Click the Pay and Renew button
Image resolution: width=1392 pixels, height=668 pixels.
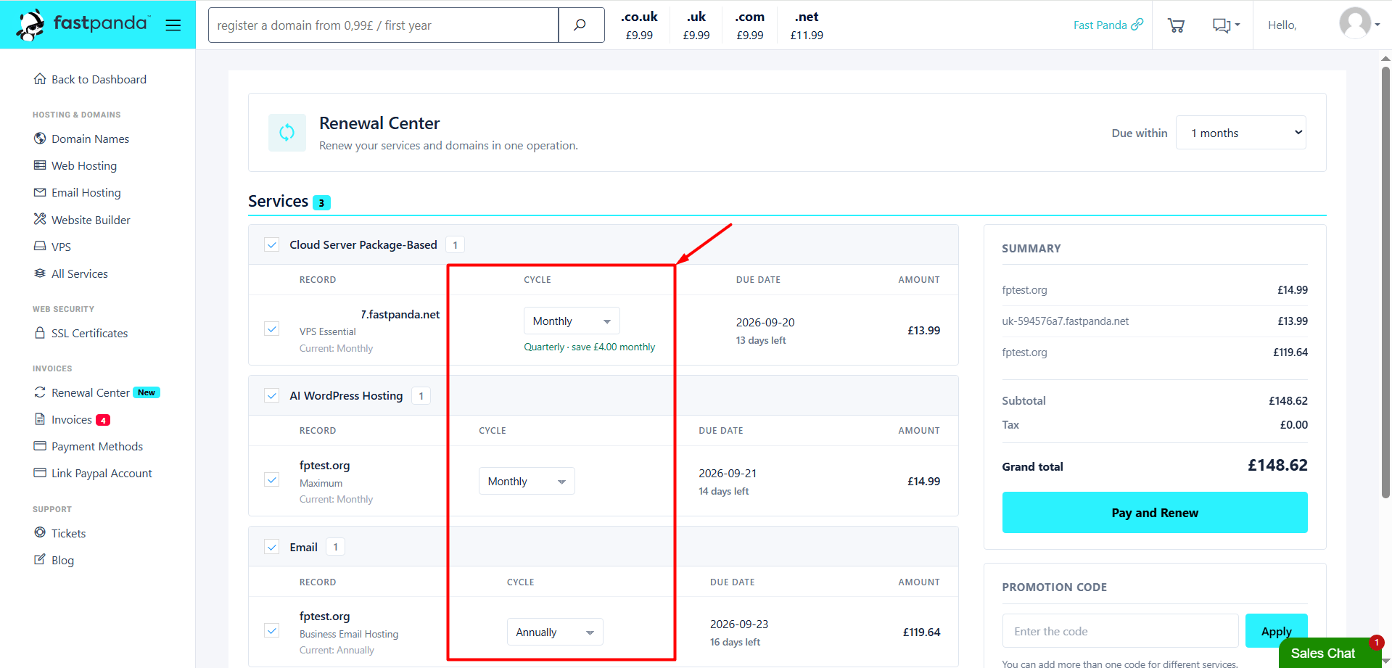[1155, 513]
